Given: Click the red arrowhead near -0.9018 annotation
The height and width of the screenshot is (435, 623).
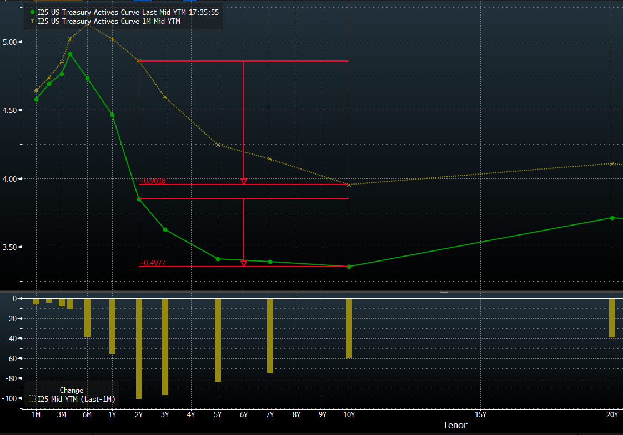Looking at the screenshot, I should click(x=244, y=181).
